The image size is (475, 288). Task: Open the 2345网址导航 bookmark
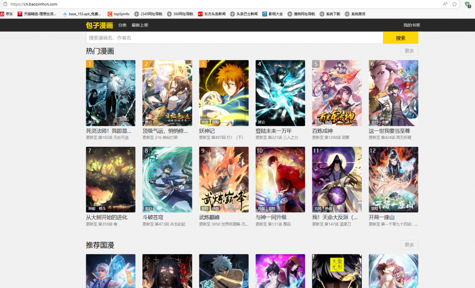pos(148,14)
